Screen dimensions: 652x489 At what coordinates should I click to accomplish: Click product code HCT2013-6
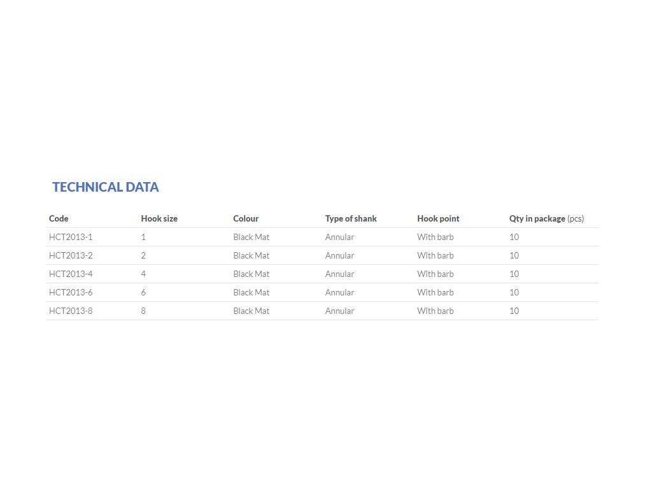(71, 292)
